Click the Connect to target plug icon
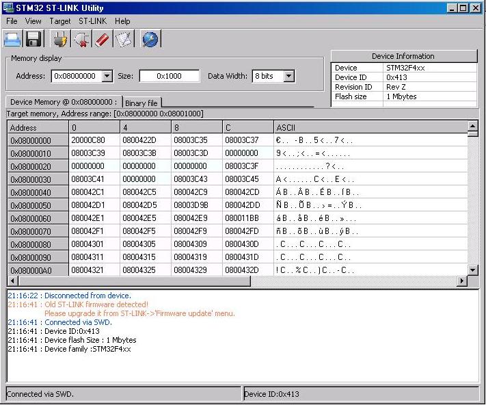Screen dimensions: 486x405 click(60, 40)
